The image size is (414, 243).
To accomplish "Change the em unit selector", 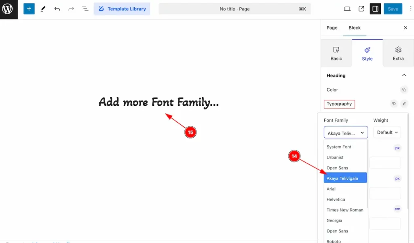I will 397,209.
